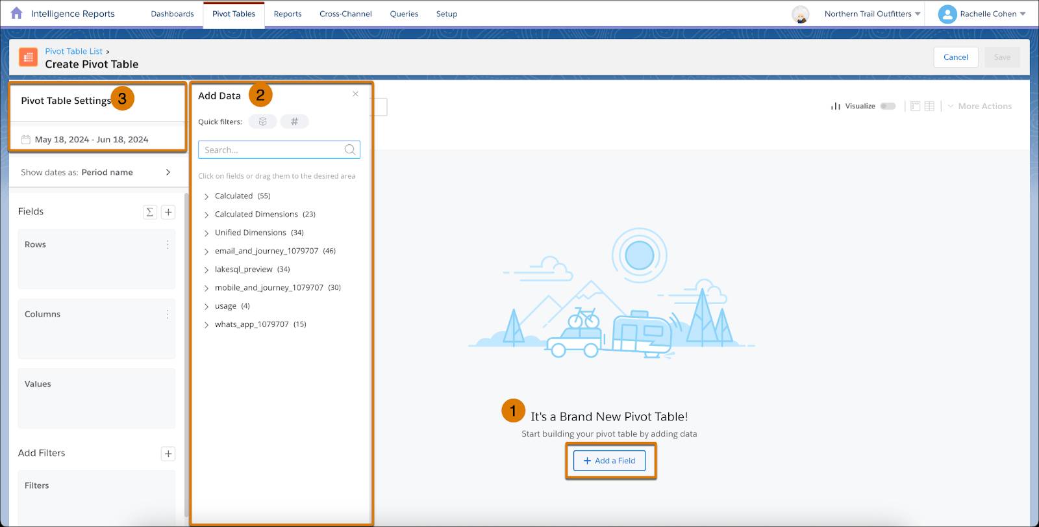Expand the email_and_journey_1079707 group
Viewport: 1039px width, 527px height.
tap(207, 251)
